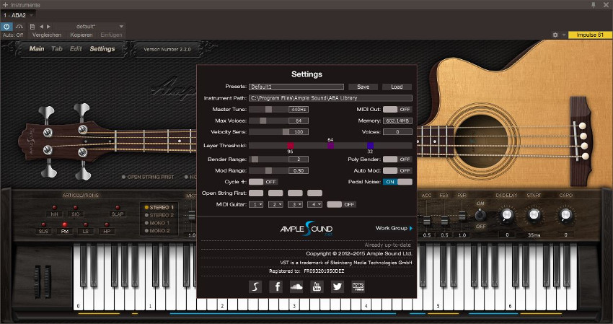Viewport: 613px width, 324px height.
Task: Open the preset file document icon
Action: (32, 27)
